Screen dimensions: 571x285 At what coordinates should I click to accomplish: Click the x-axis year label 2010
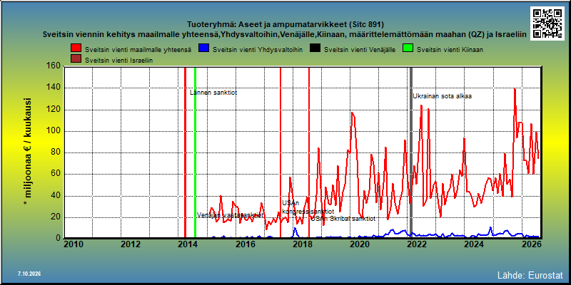point(74,244)
